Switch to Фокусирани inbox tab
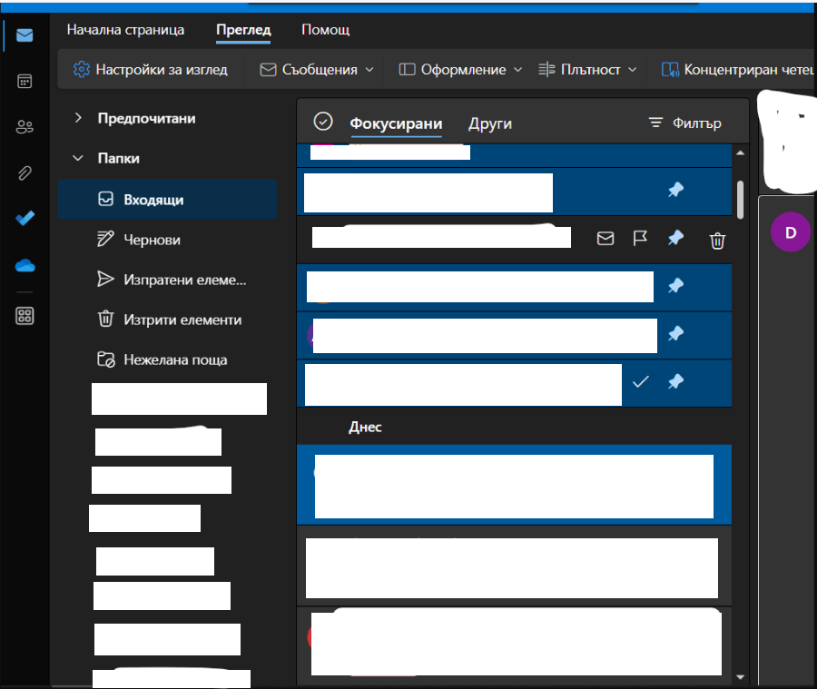Image resolution: width=817 pixels, height=689 pixels. (x=396, y=123)
